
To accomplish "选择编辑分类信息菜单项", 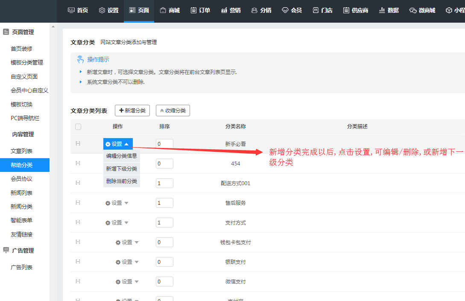I will point(121,156).
